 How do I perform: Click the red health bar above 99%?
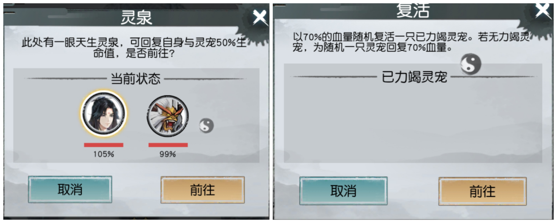pos(168,145)
